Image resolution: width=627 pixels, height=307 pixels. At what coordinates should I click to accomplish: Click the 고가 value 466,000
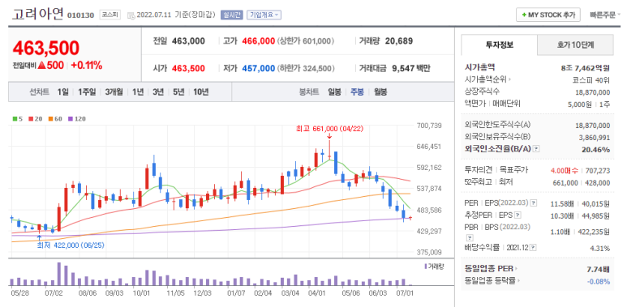point(258,41)
